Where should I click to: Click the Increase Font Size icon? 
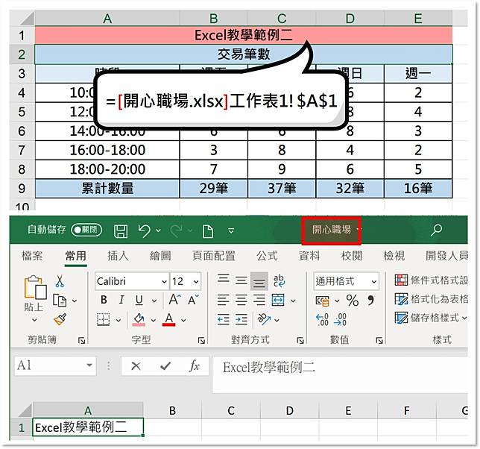tap(175, 301)
